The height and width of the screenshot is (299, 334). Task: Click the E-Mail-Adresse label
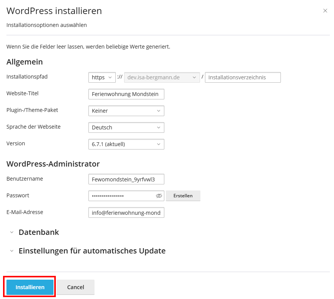tap(25, 212)
